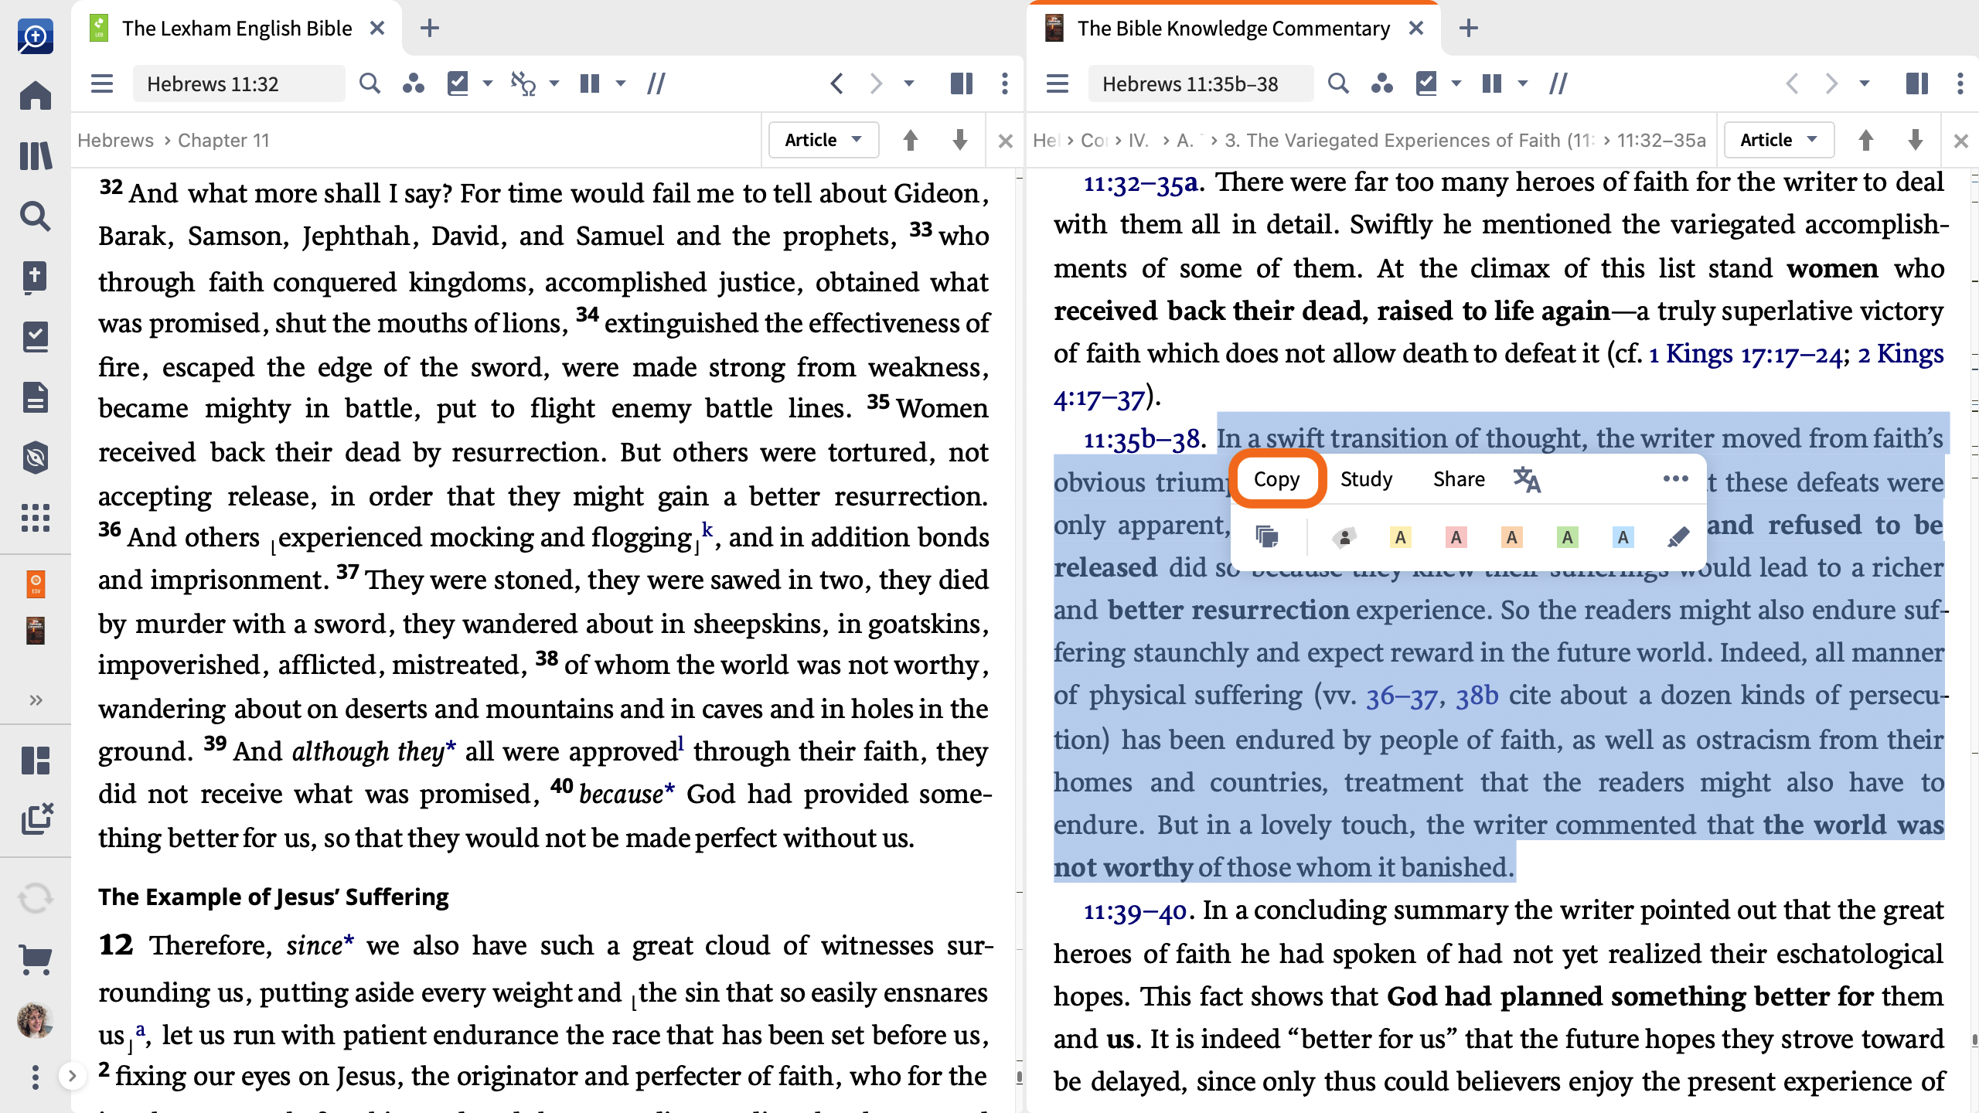
Task: Open the shield icon in the sidebar
Action: (36, 458)
